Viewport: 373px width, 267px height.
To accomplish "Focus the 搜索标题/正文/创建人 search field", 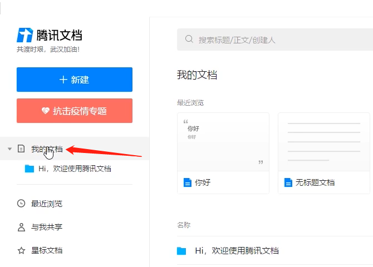I will pos(275,39).
